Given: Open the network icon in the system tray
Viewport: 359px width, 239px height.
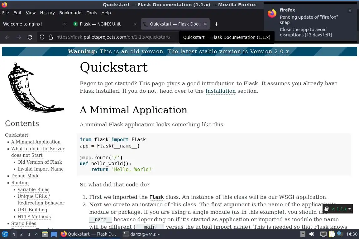Looking at the screenshot, I should tap(323, 234).
